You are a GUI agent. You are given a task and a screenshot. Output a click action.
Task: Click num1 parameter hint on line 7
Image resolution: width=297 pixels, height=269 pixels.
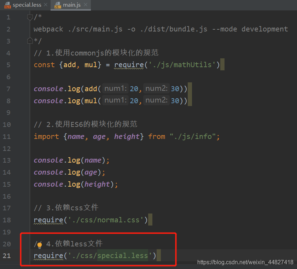[115, 88]
